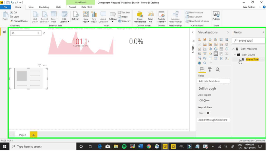Add a new page with plus tab
Image resolution: width=267 pixels, height=151 pixels.
click(33, 135)
